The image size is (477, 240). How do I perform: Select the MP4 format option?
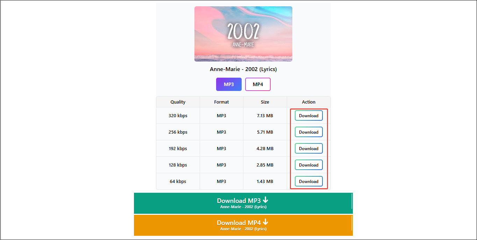[258, 84]
